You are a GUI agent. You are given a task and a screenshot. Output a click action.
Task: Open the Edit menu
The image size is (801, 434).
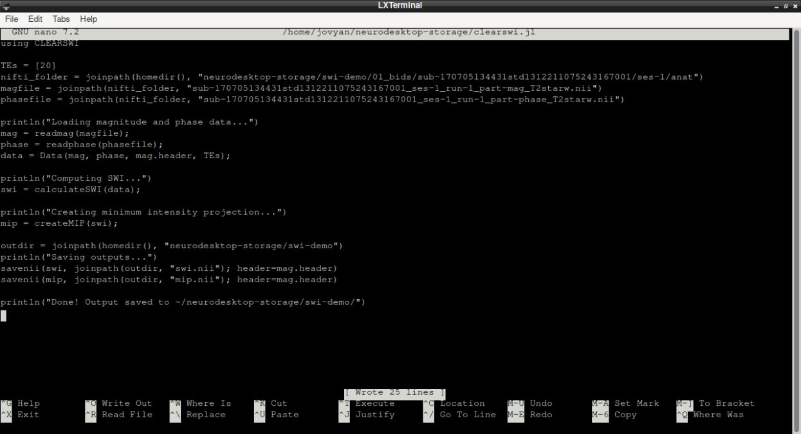click(36, 19)
